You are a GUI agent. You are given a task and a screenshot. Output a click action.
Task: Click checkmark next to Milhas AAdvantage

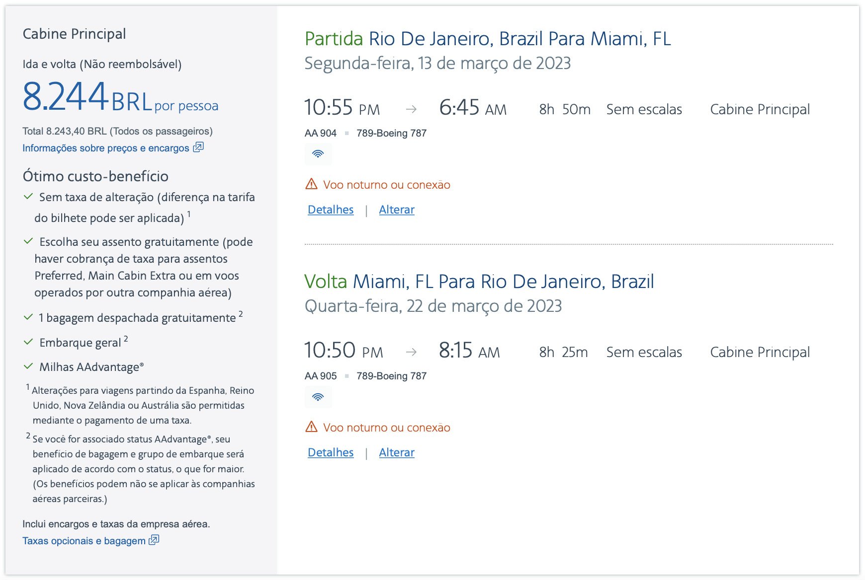click(28, 366)
